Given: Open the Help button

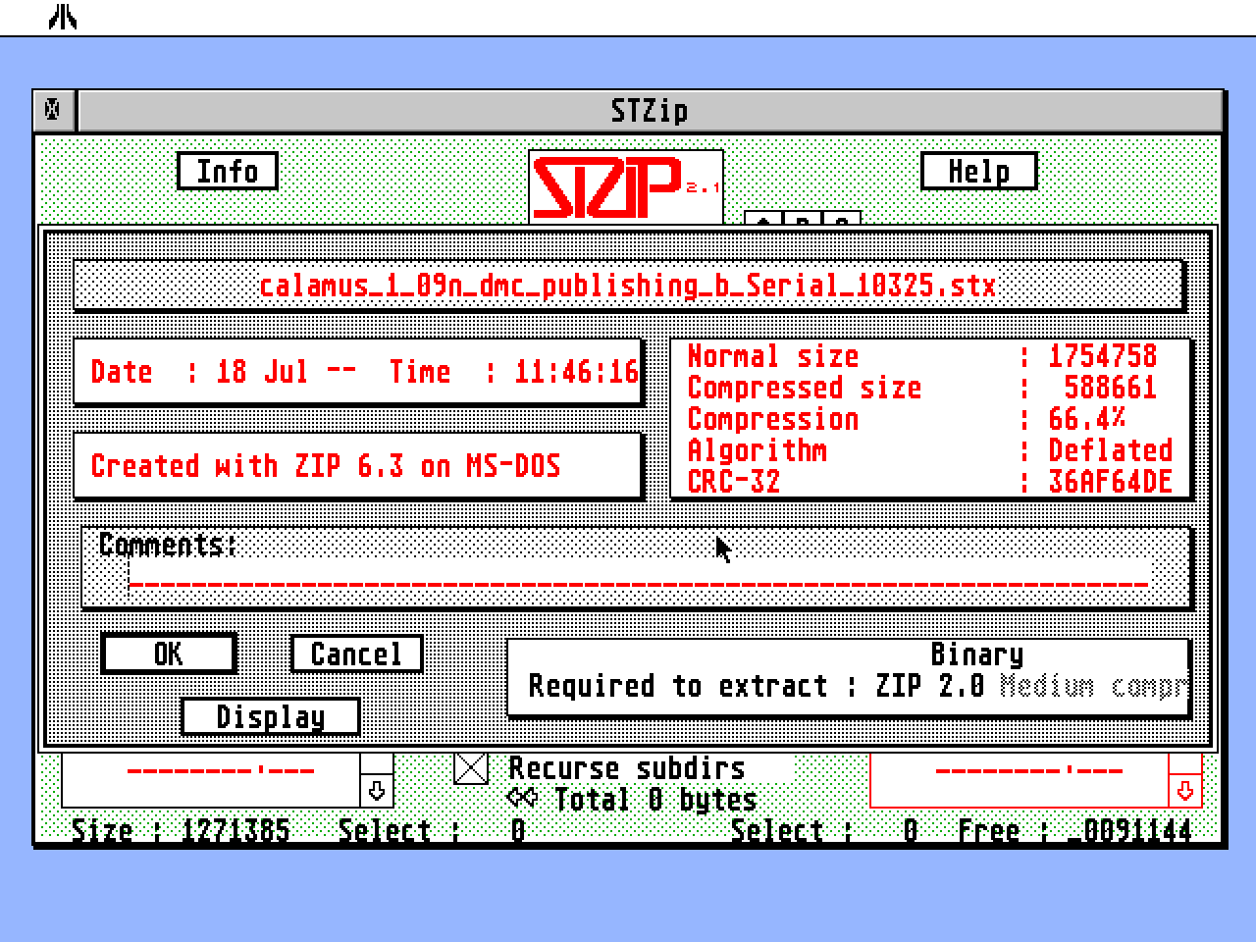Looking at the screenshot, I should 978,172.
